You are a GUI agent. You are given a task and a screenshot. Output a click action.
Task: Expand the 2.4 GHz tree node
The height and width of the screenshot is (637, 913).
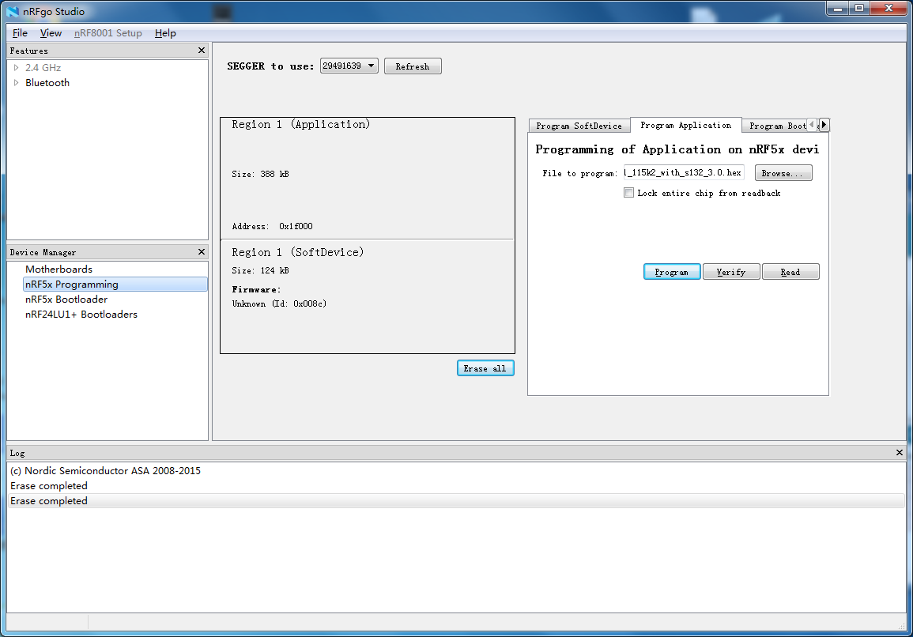pyautogui.click(x=17, y=67)
